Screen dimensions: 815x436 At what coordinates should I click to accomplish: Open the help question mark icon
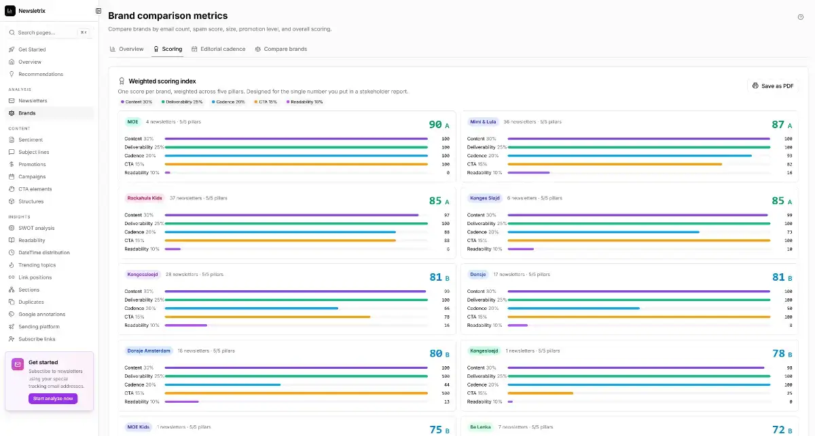(801, 17)
